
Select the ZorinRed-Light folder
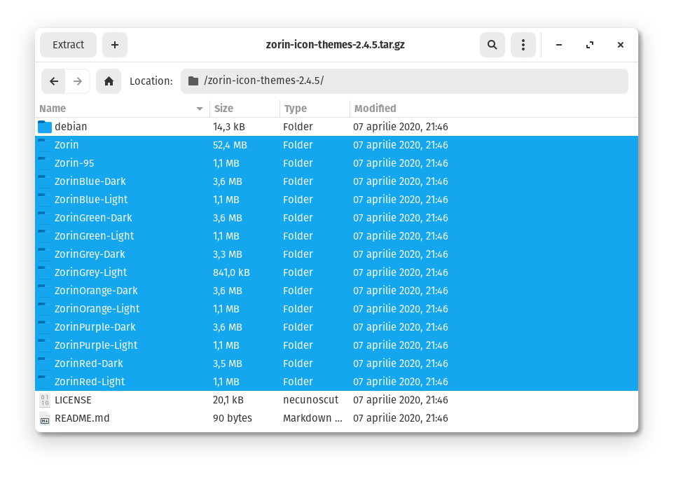pyautogui.click(x=336, y=381)
